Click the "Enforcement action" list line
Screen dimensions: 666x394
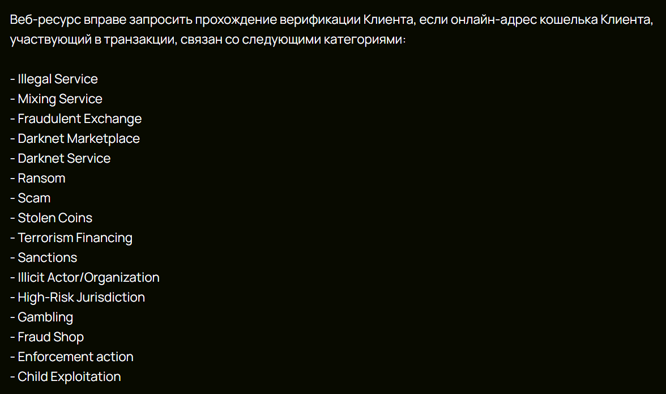click(x=75, y=357)
